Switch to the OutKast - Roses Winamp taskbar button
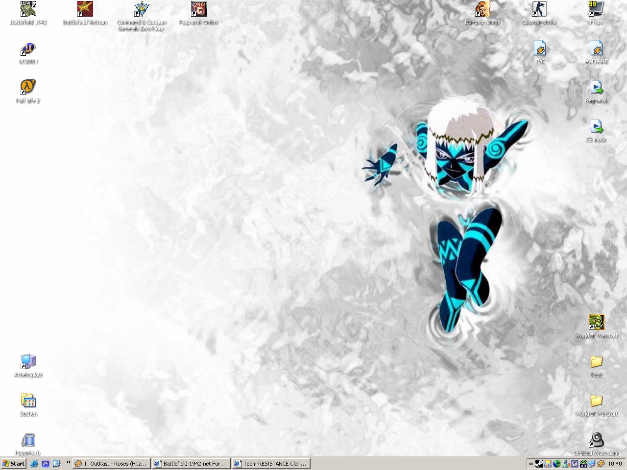The width and height of the screenshot is (627, 470). [x=112, y=464]
